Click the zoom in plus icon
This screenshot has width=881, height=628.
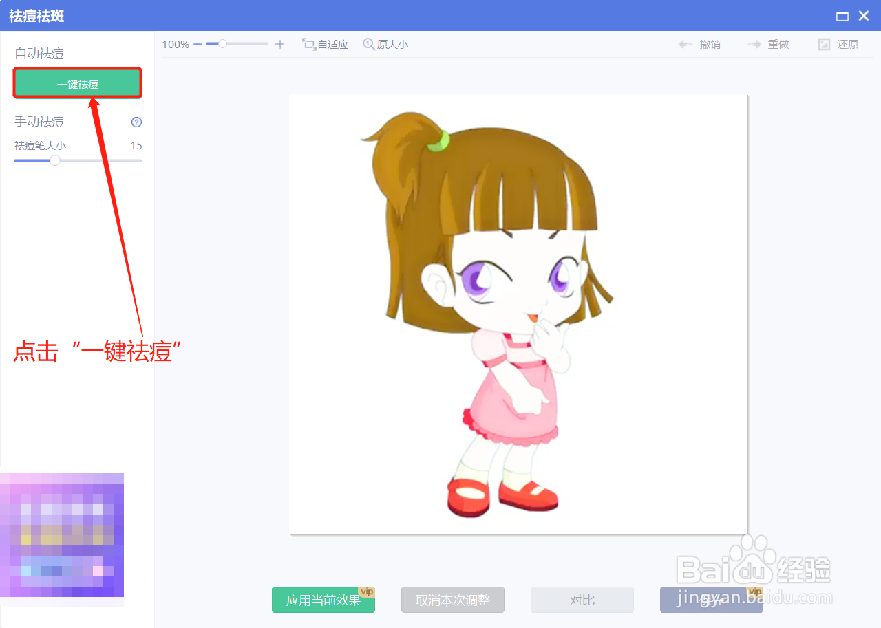click(x=279, y=45)
